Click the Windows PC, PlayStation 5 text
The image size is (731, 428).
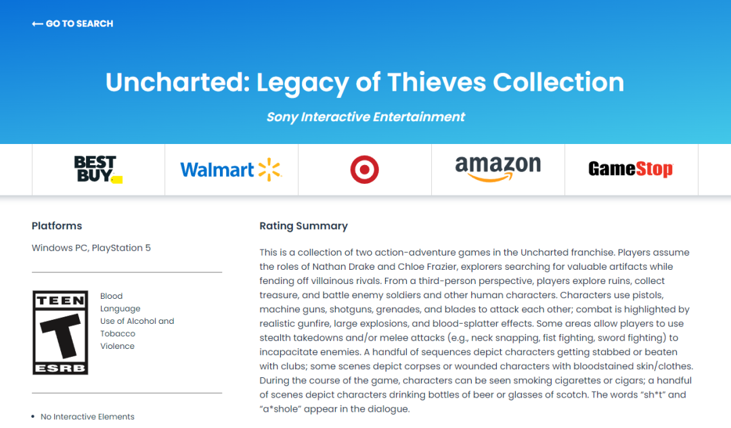tap(91, 247)
